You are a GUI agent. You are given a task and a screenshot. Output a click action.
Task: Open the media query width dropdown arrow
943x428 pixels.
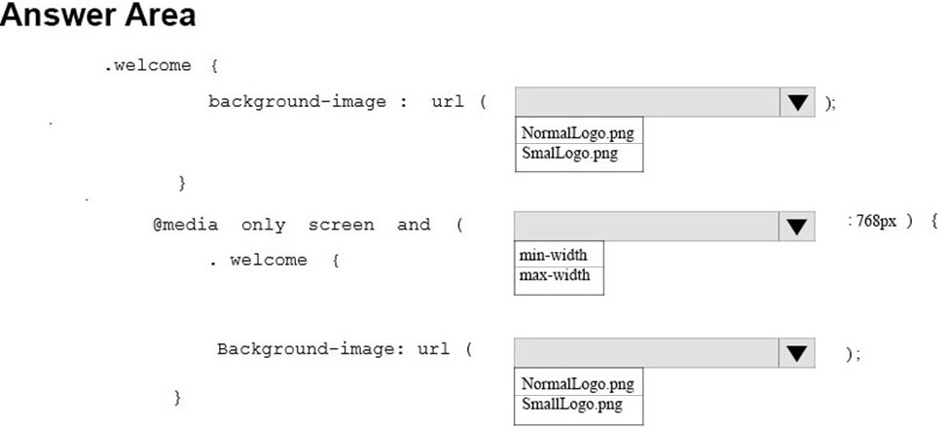click(x=797, y=226)
